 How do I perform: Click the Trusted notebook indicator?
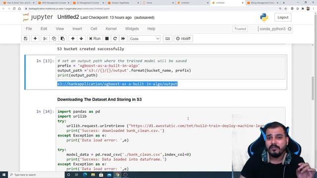(240, 29)
